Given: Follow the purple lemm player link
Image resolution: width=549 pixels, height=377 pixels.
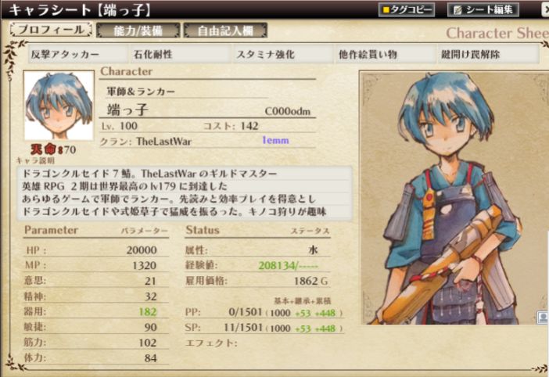Looking at the screenshot, I should coord(275,140).
